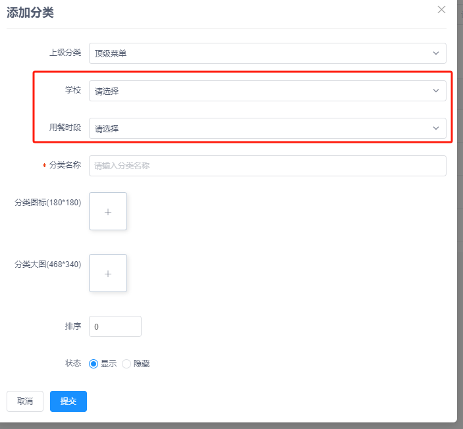Screen dimensions: 463x429
Task: Select the 隐藏 radio button
Action: (126, 364)
